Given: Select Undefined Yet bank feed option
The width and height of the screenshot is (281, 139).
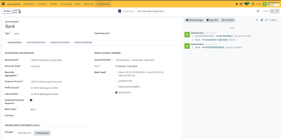Looking at the screenshot, I should (116, 81).
